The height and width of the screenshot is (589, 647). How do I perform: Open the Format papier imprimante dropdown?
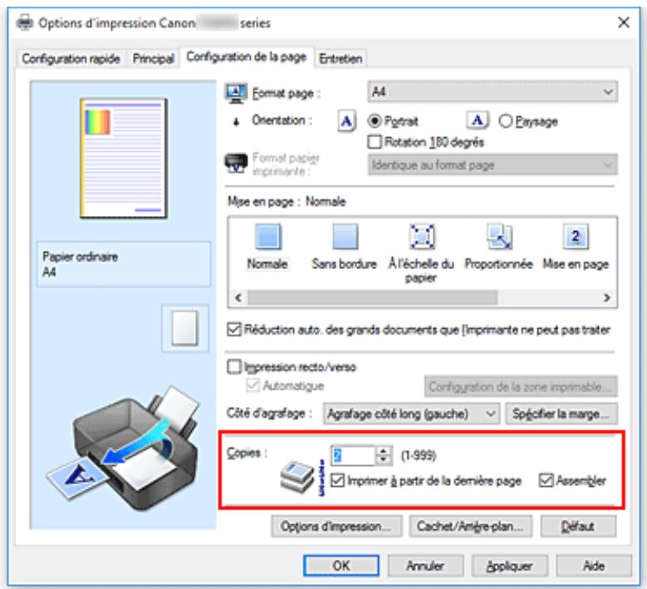pos(493,165)
